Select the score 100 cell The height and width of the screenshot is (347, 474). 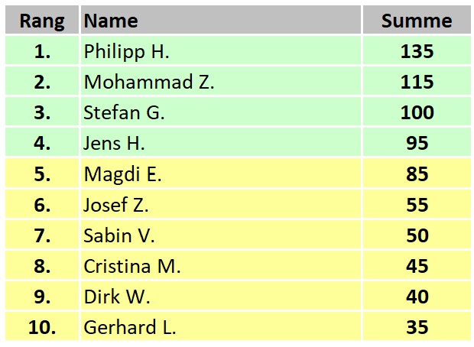coord(417,112)
